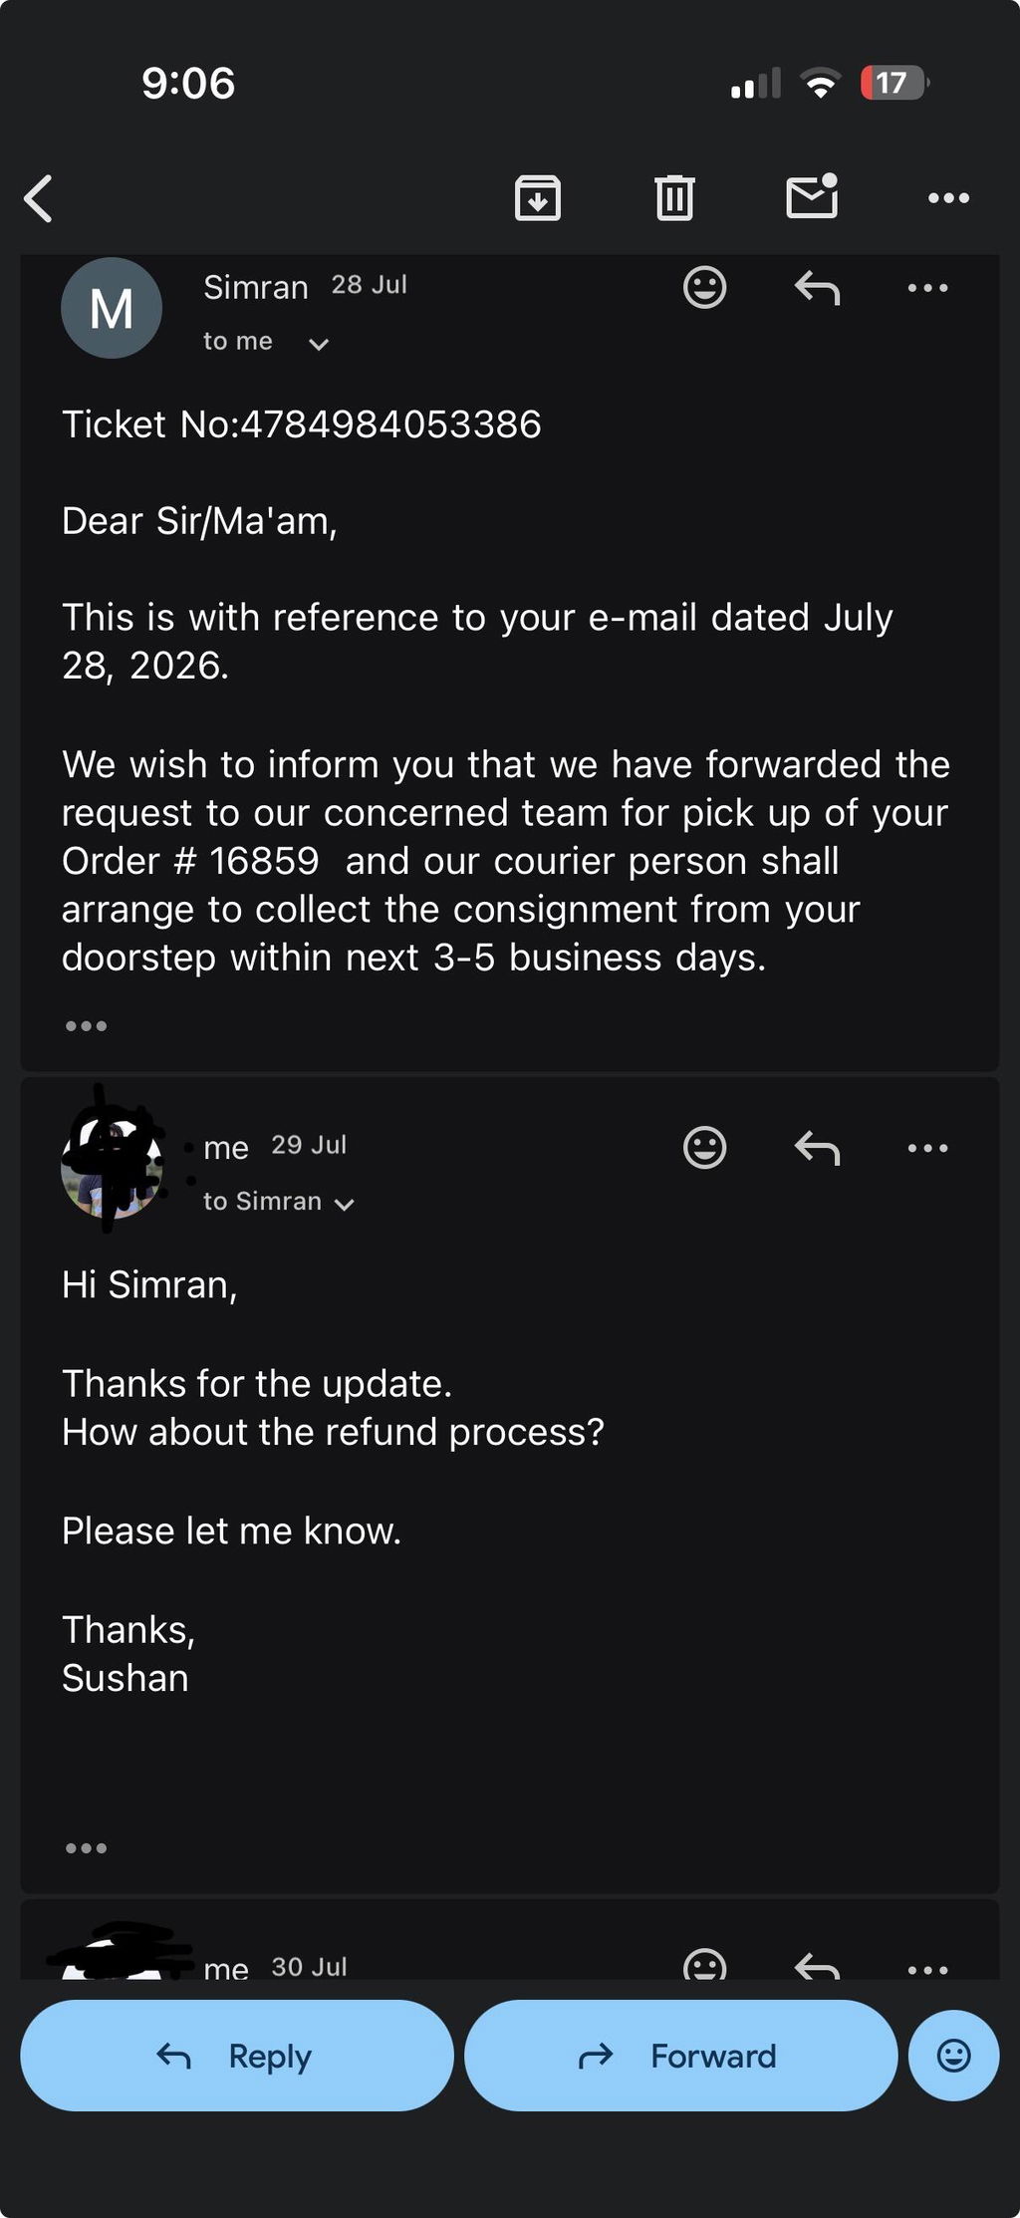Open more options for the 29 Jul message
This screenshot has height=2218, width=1020.
(x=927, y=1148)
